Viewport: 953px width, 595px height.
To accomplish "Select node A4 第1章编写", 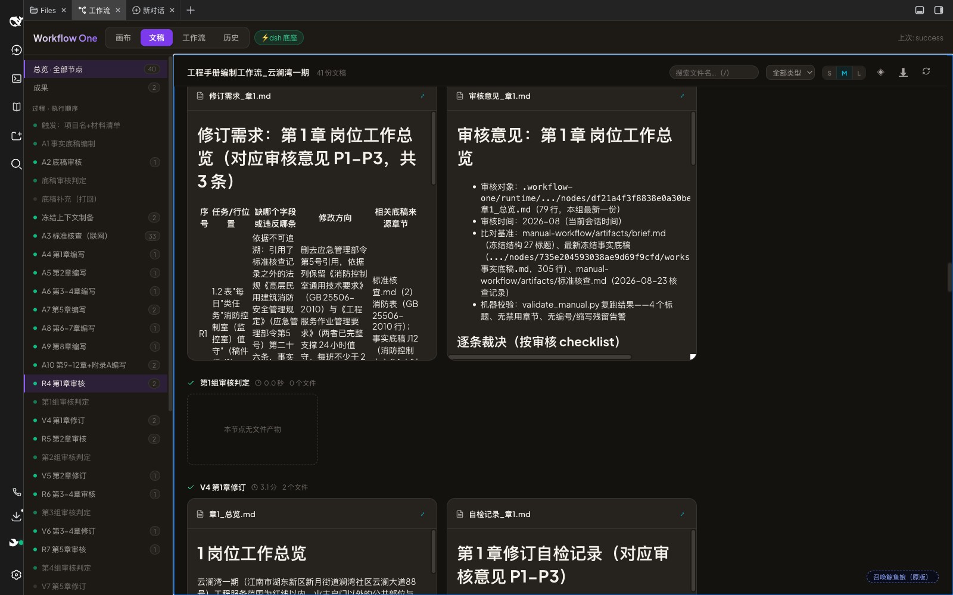I will point(96,254).
